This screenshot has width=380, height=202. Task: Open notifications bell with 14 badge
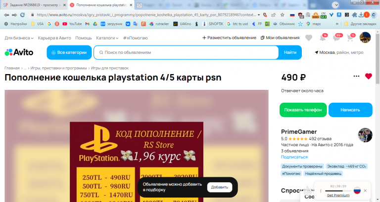coord(323,38)
